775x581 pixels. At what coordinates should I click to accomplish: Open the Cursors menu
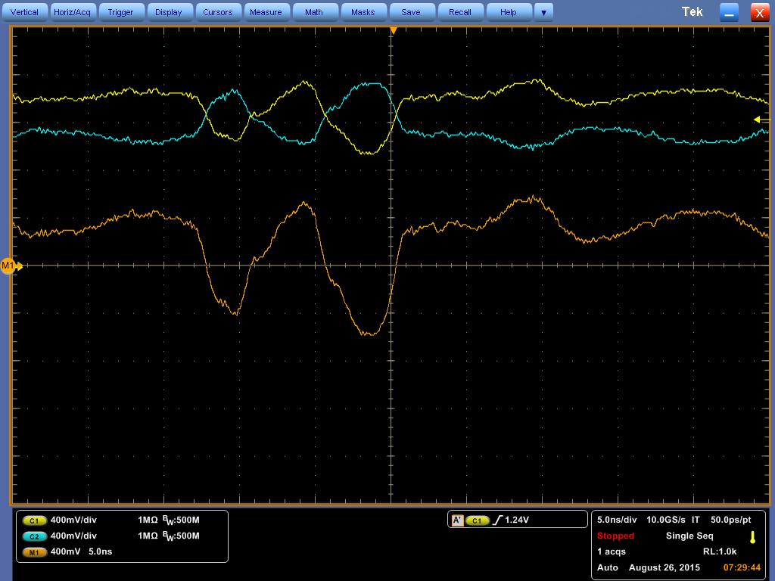[x=217, y=12]
